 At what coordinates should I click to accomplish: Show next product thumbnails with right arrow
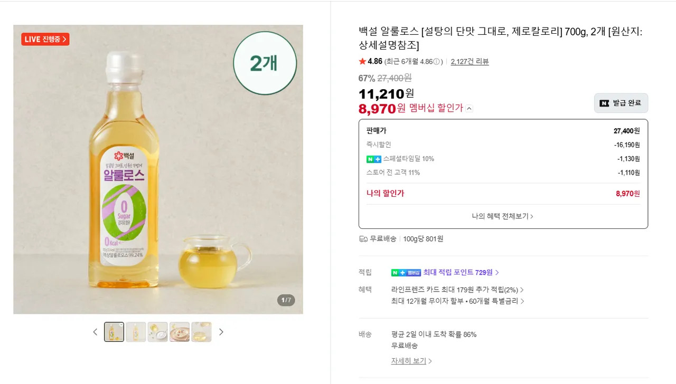pyautogui.click(x=221, y=332)
